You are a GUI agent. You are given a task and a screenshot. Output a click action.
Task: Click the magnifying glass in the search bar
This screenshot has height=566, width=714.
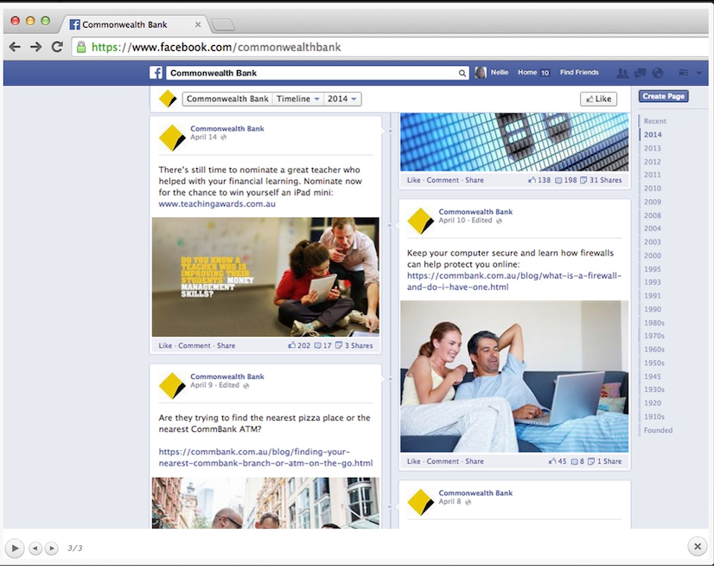[462, 73]
